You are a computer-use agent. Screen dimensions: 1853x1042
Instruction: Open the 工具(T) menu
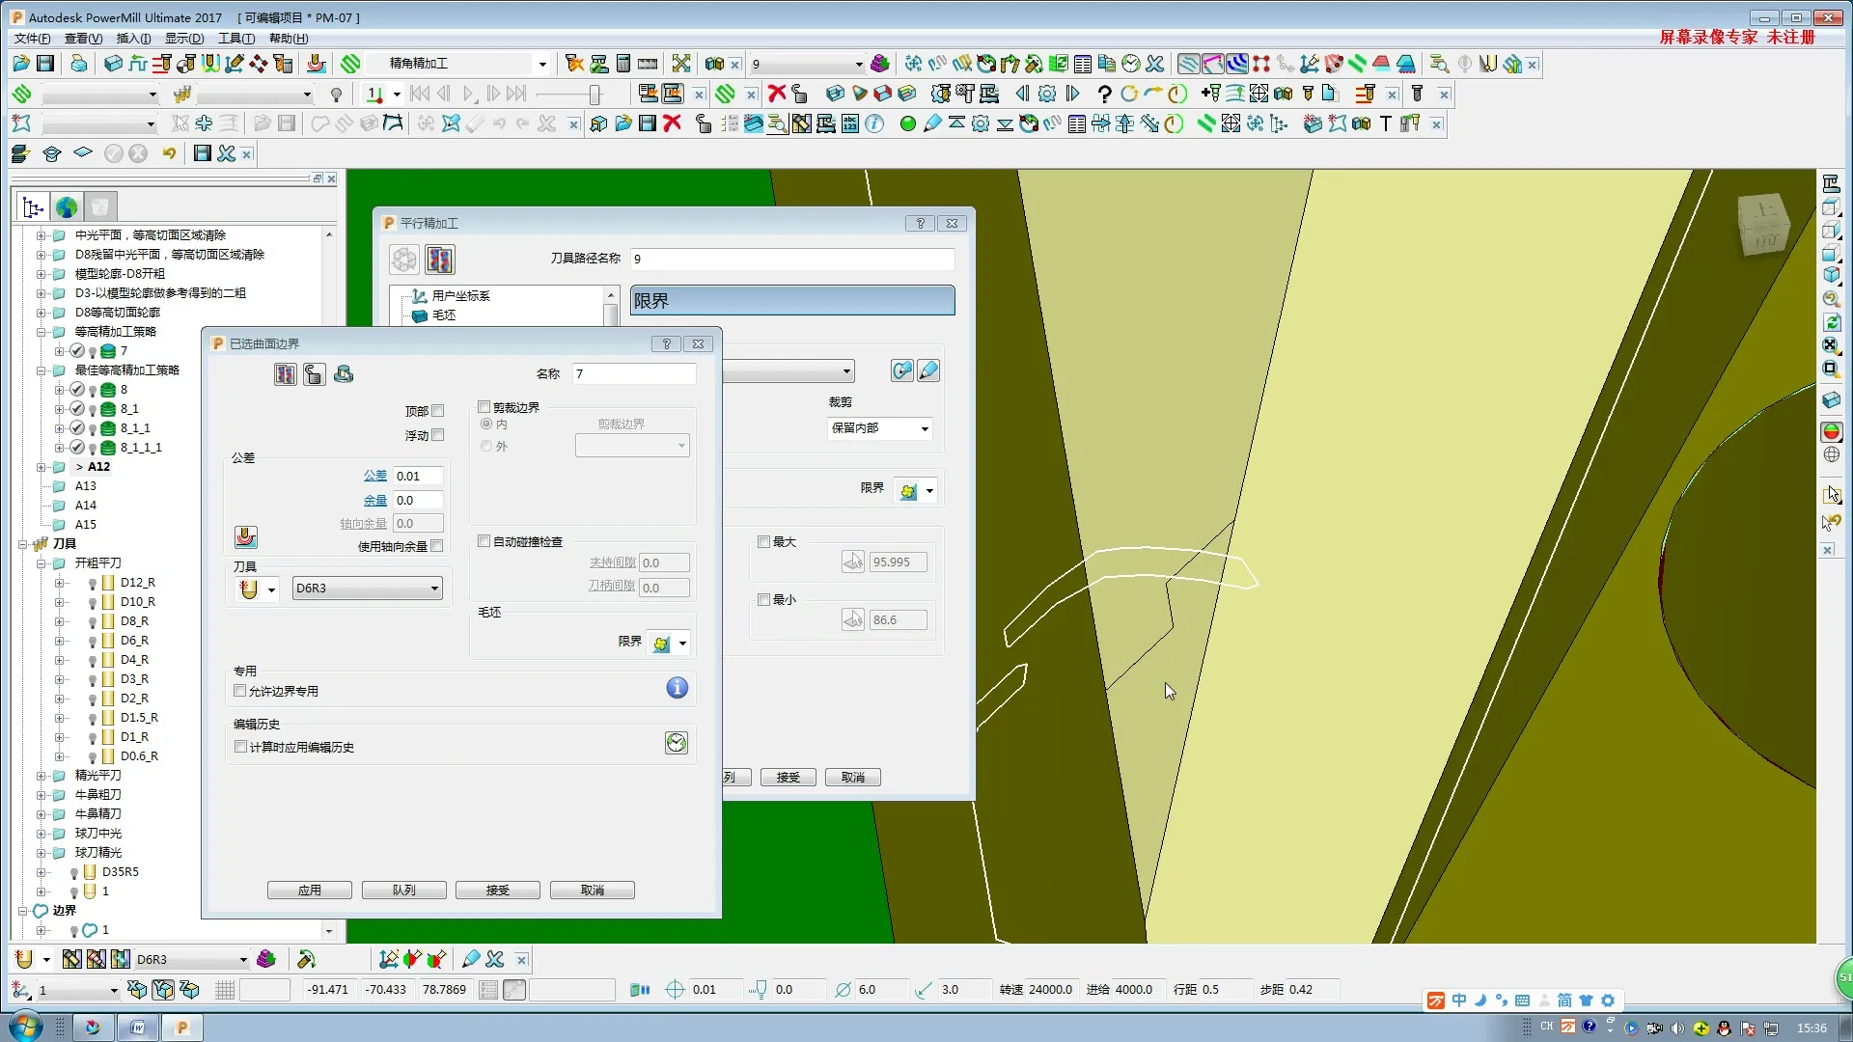click(x=235, y=39)
